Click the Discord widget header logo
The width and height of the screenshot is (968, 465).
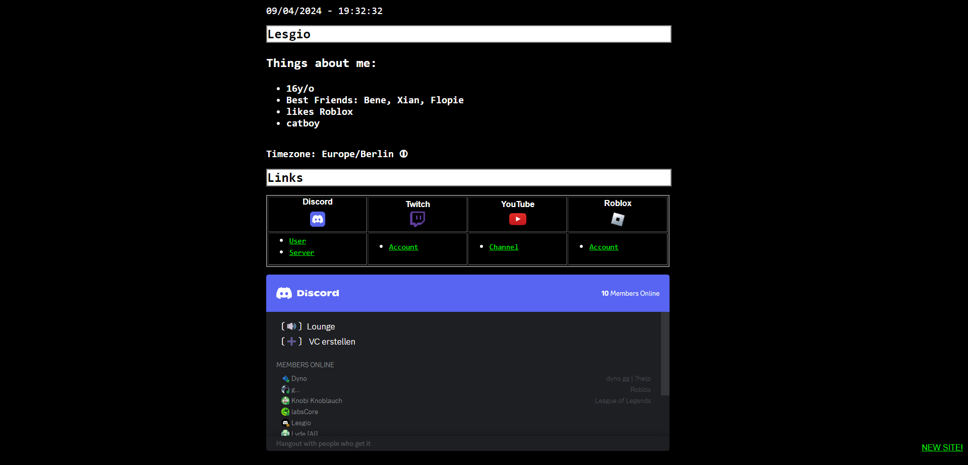pyautogui.click(x=308, y=293)
